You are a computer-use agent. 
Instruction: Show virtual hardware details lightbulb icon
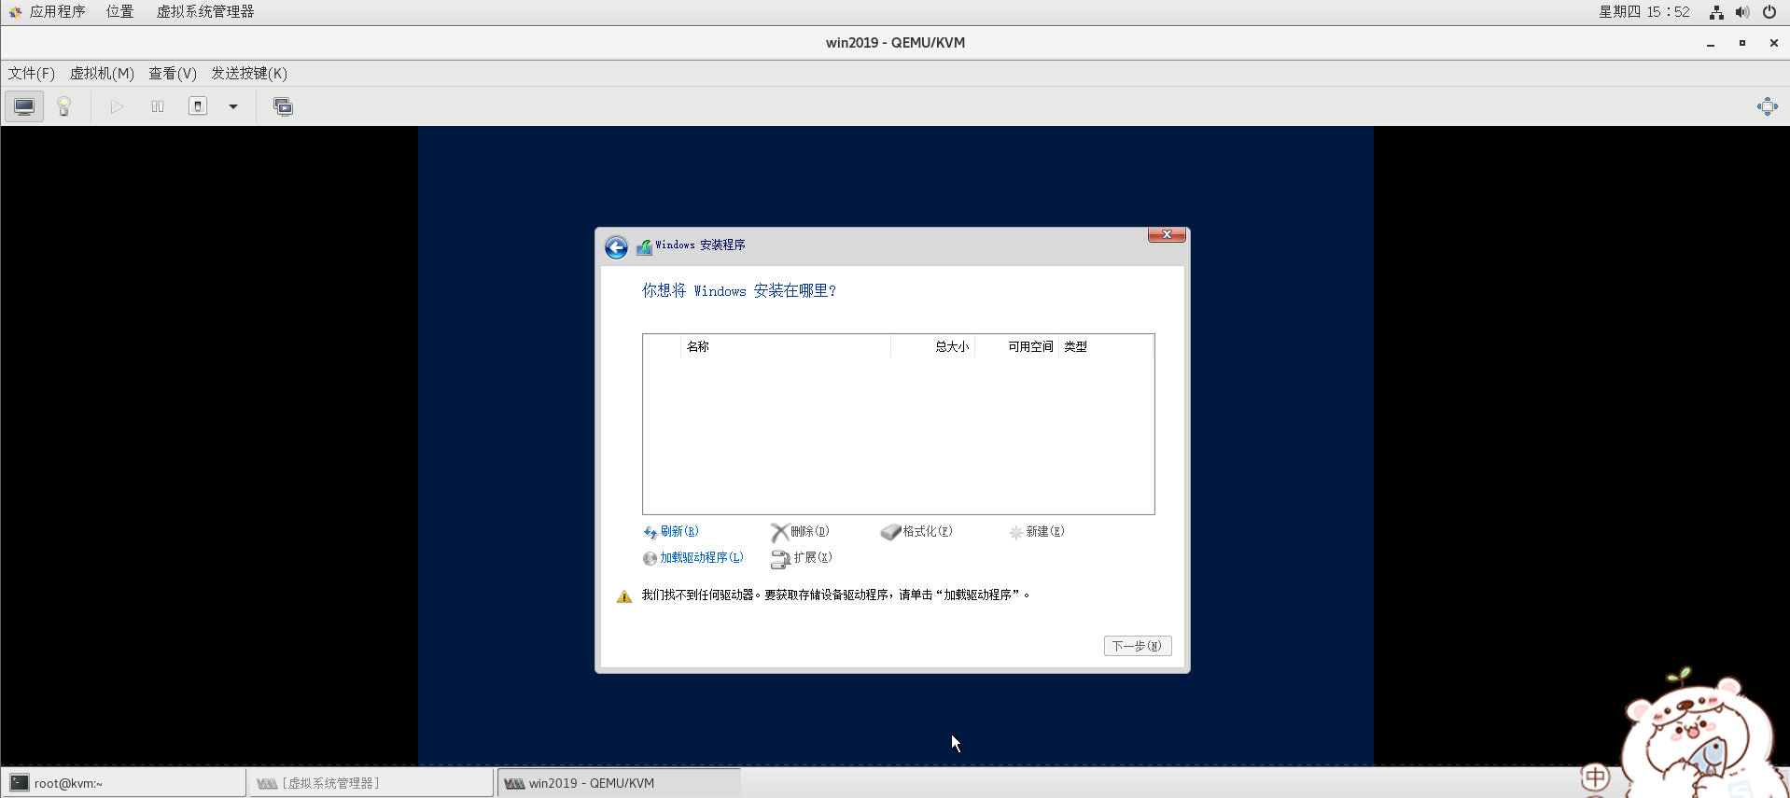64,106
